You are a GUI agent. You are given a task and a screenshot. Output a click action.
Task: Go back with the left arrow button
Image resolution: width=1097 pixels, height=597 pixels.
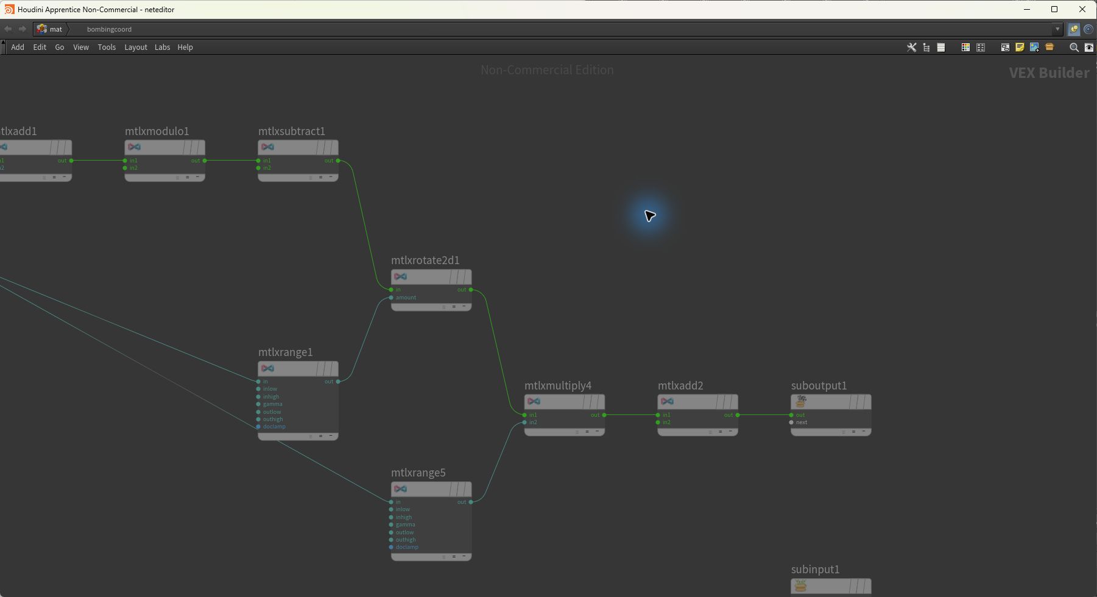click(8, 29)
